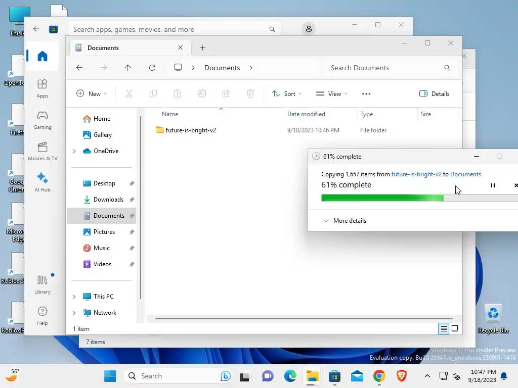Click the Copy toolbar icon
Viewport: 518px width, 388px height.
153,93
